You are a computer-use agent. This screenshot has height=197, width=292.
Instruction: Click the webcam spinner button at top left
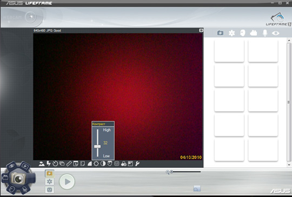(31, 17)
